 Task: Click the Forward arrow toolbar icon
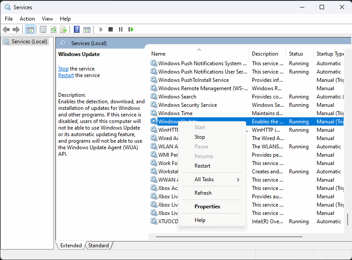click(x=16, y=29)
